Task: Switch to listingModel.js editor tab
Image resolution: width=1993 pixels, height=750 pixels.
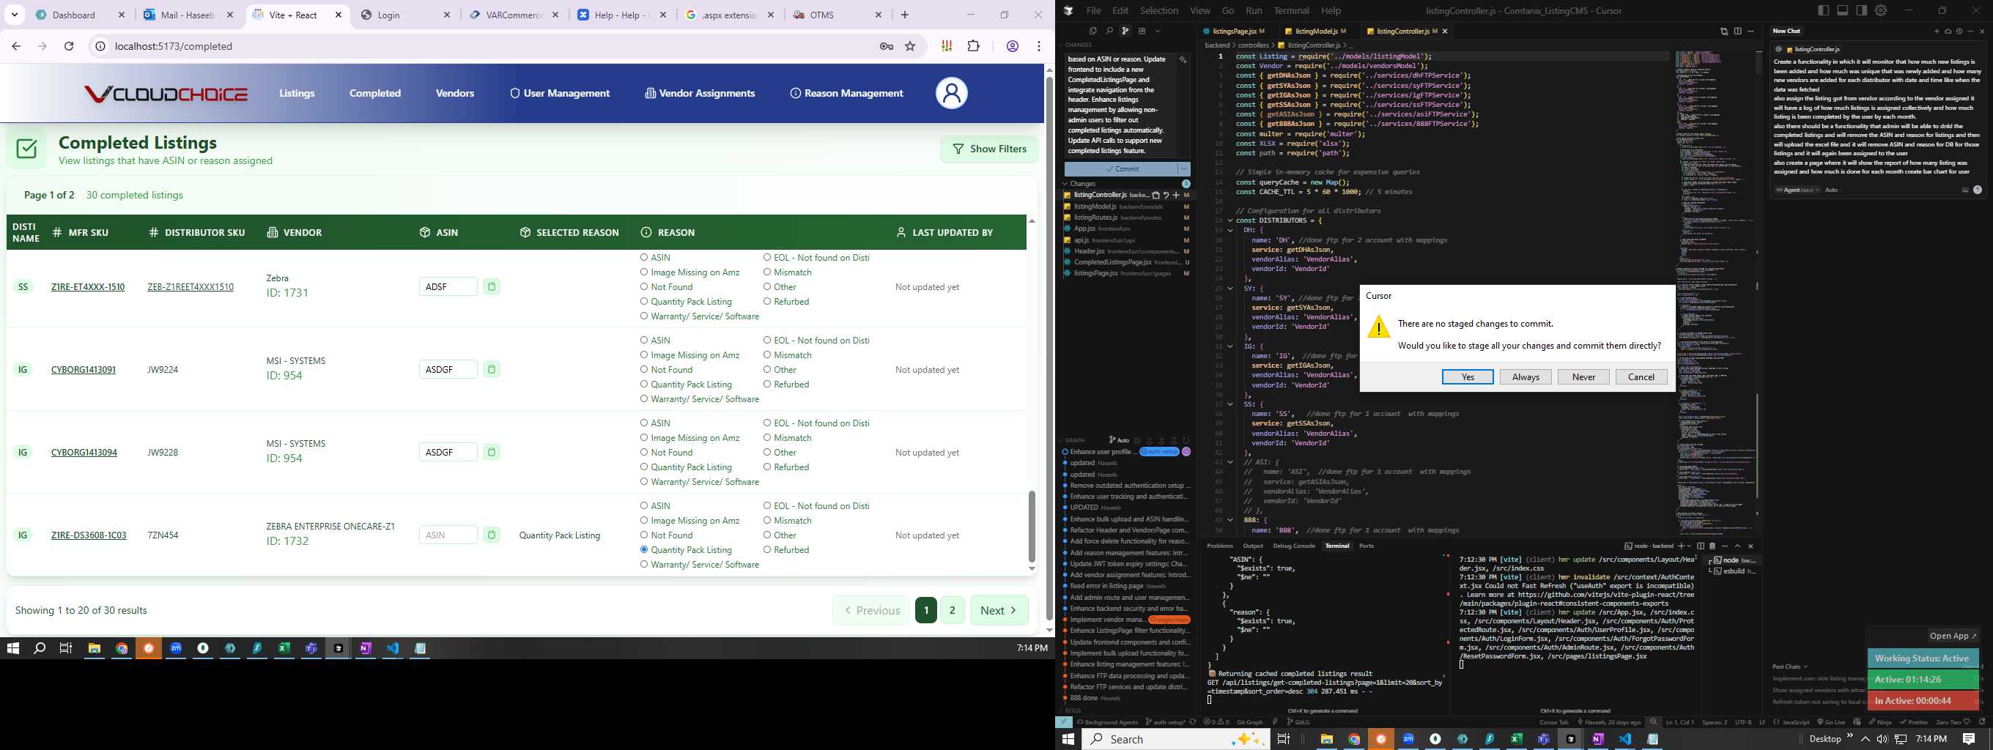Action: coord(1315,31)
